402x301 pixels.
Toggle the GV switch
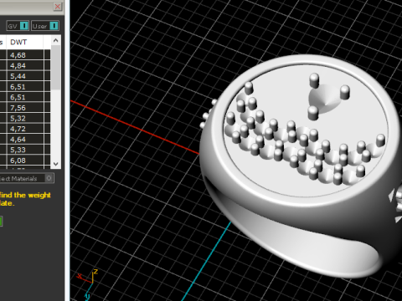[18, 26]
